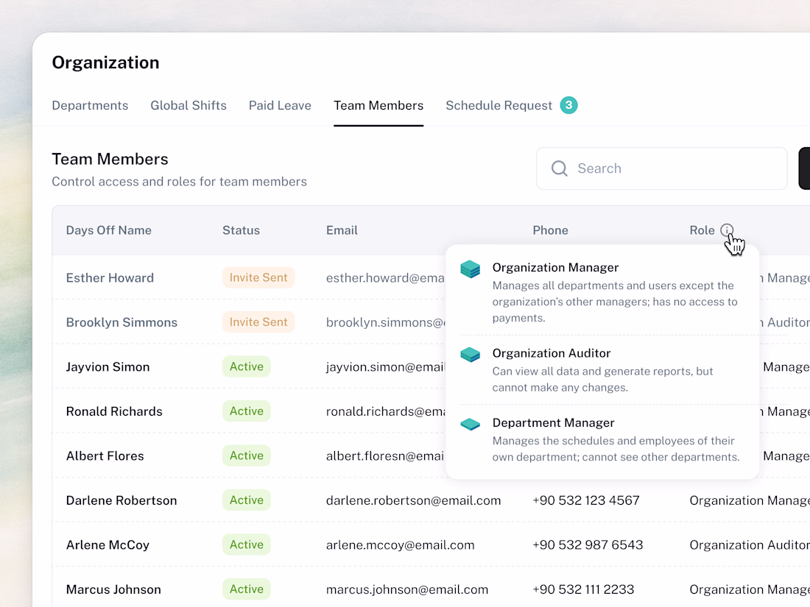Click the Organization Auditor layers icon
Screen dimensions: 810x607
pos(470,355)
